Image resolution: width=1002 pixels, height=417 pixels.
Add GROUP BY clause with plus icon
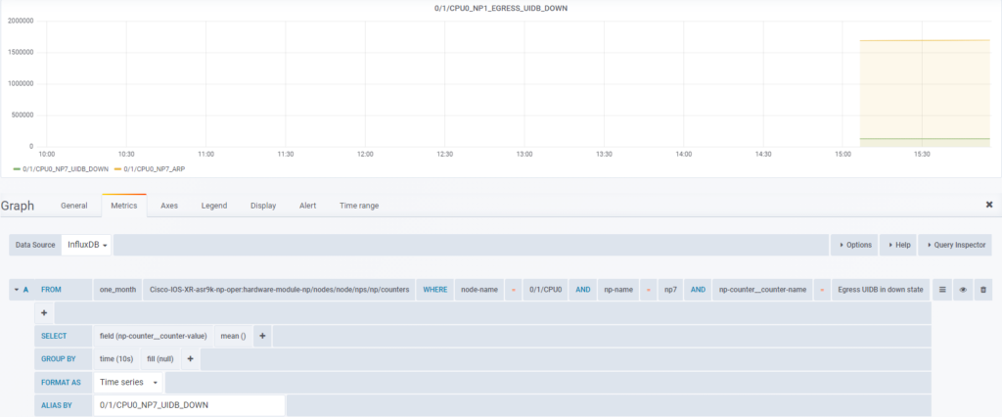point(190,359)
